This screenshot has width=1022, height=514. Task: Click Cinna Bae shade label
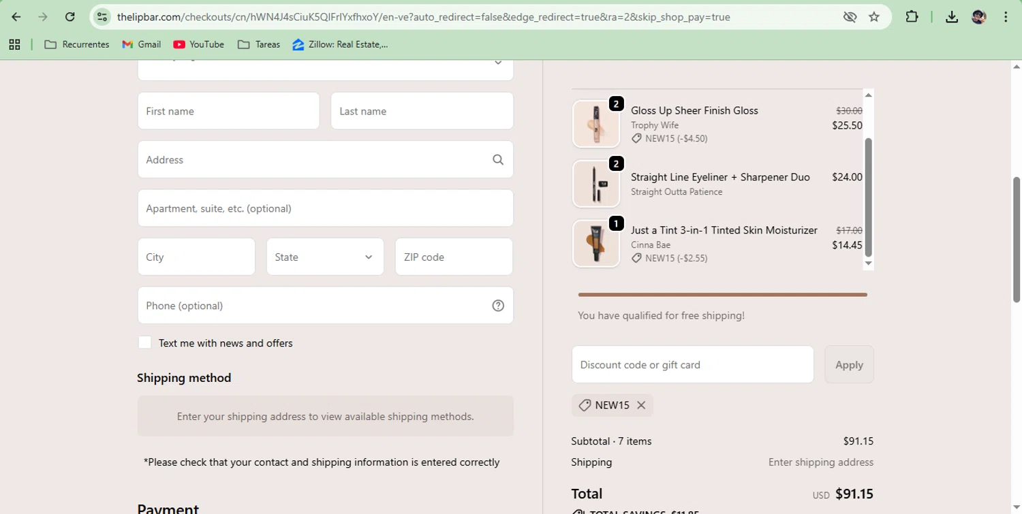coord(650,245)
